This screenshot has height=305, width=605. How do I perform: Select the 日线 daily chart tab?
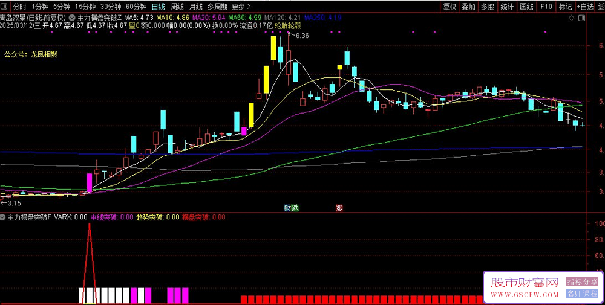[x=158, y=7]
